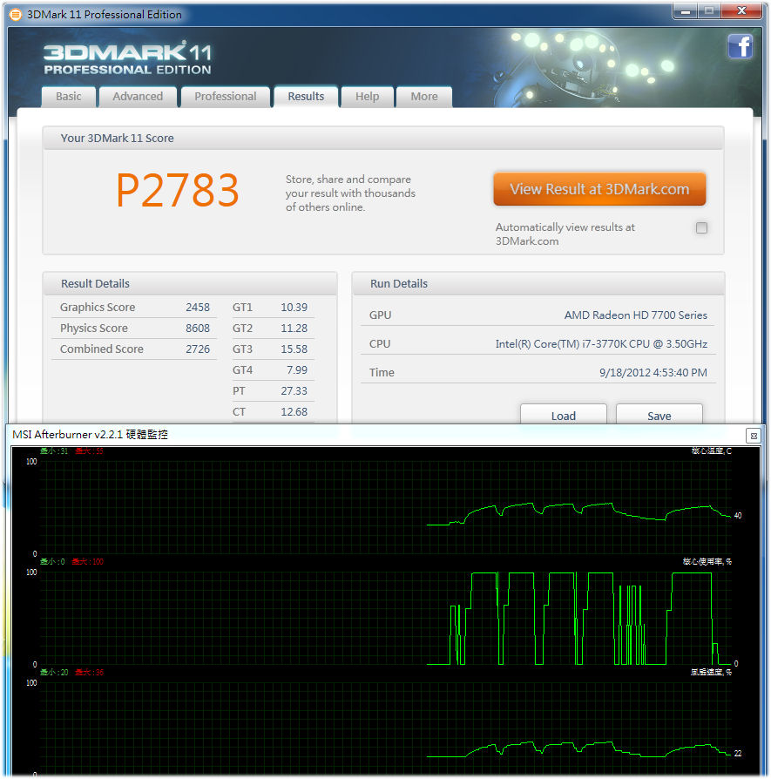Click the Save button
The image size is (771, 779).
(x=659, y=416)
